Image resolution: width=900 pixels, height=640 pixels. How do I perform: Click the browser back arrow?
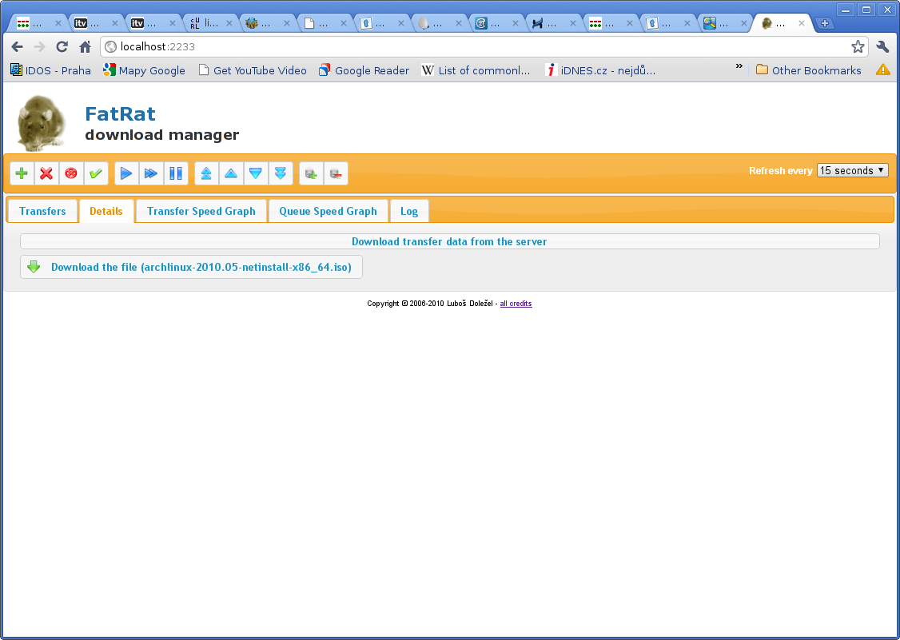18,46
